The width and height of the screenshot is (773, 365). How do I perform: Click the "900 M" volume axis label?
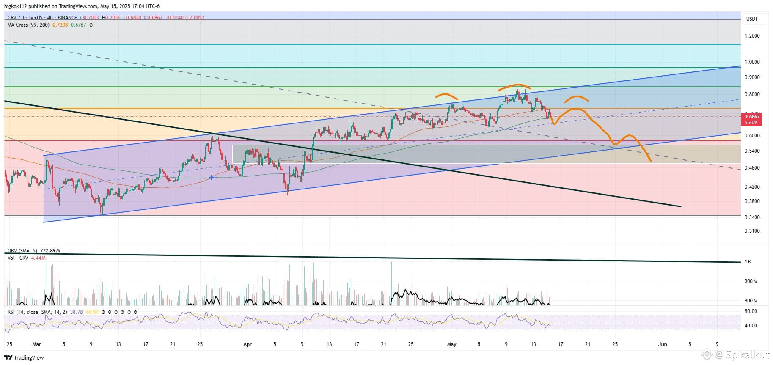pos(751,281)
